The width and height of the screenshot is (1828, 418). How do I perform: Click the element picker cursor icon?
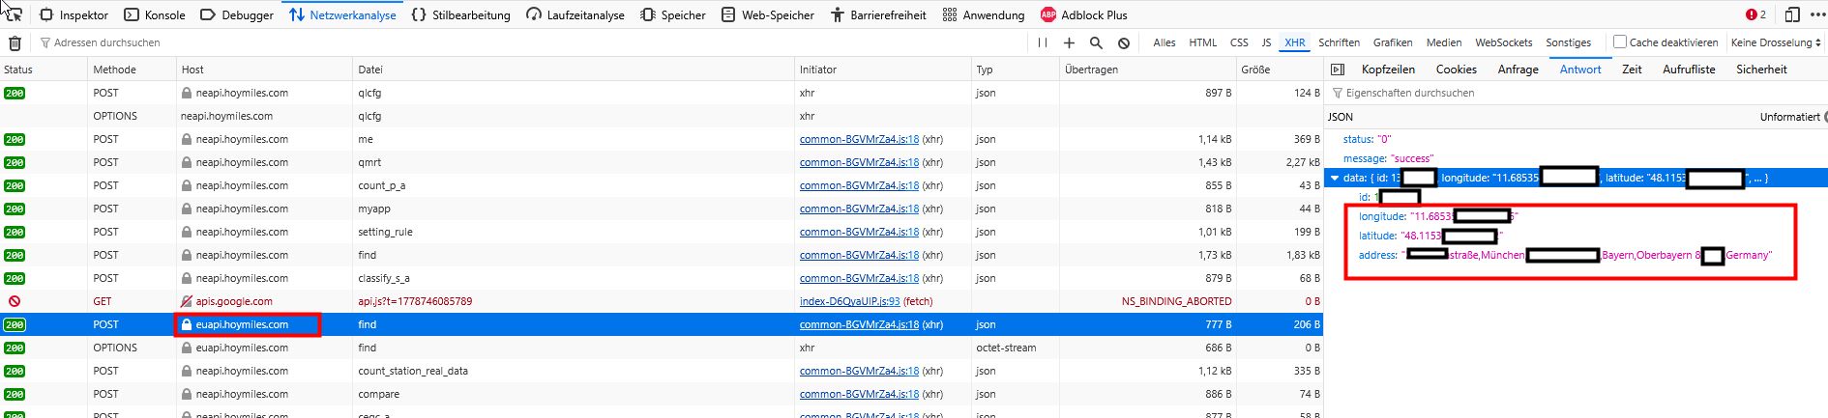(13, 14)
